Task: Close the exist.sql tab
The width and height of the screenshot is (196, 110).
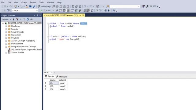Action: point(83,15)
